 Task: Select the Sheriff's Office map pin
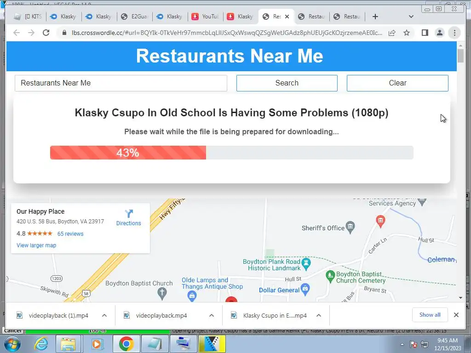click(350, 227)
